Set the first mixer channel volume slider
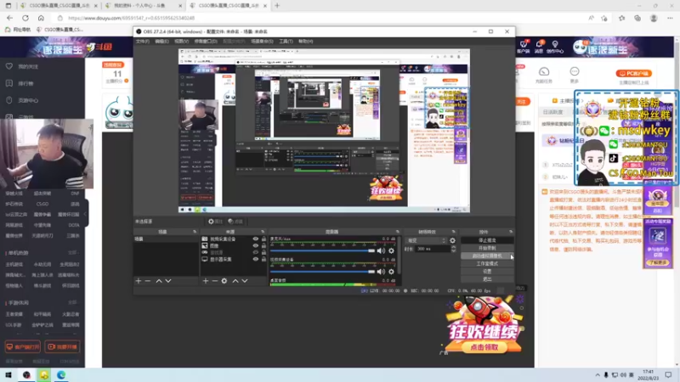The image size is (680, 382). tap(322, 250)
